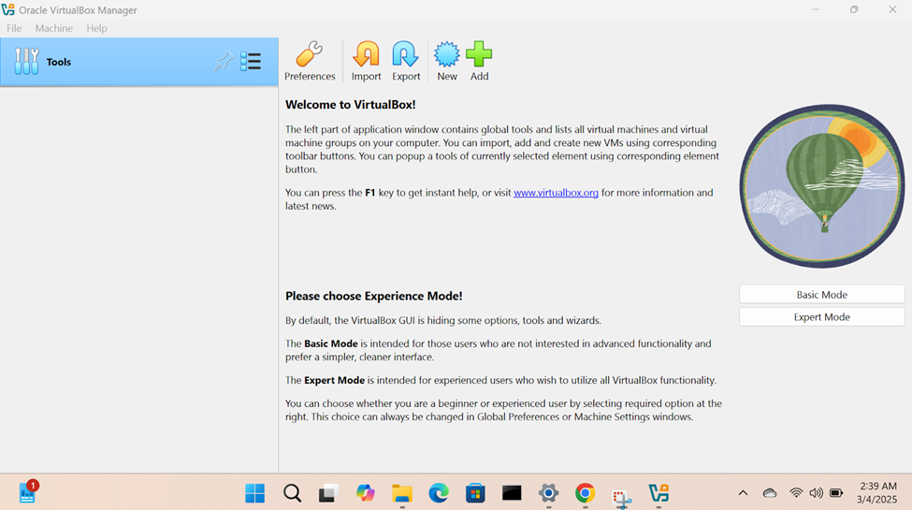
Task: Click the battery tray icon
Action: coord(836,493)
